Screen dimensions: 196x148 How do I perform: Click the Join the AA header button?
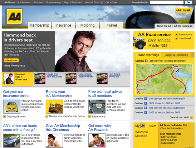pyautogui.click(x=183, y=10)
